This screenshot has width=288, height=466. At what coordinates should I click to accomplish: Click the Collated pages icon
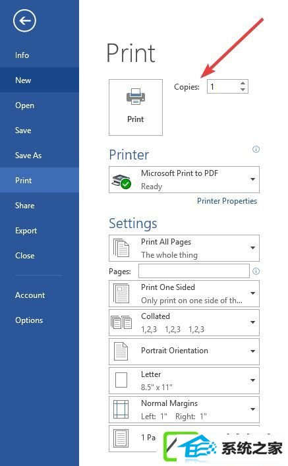click(x=121, y=322)
